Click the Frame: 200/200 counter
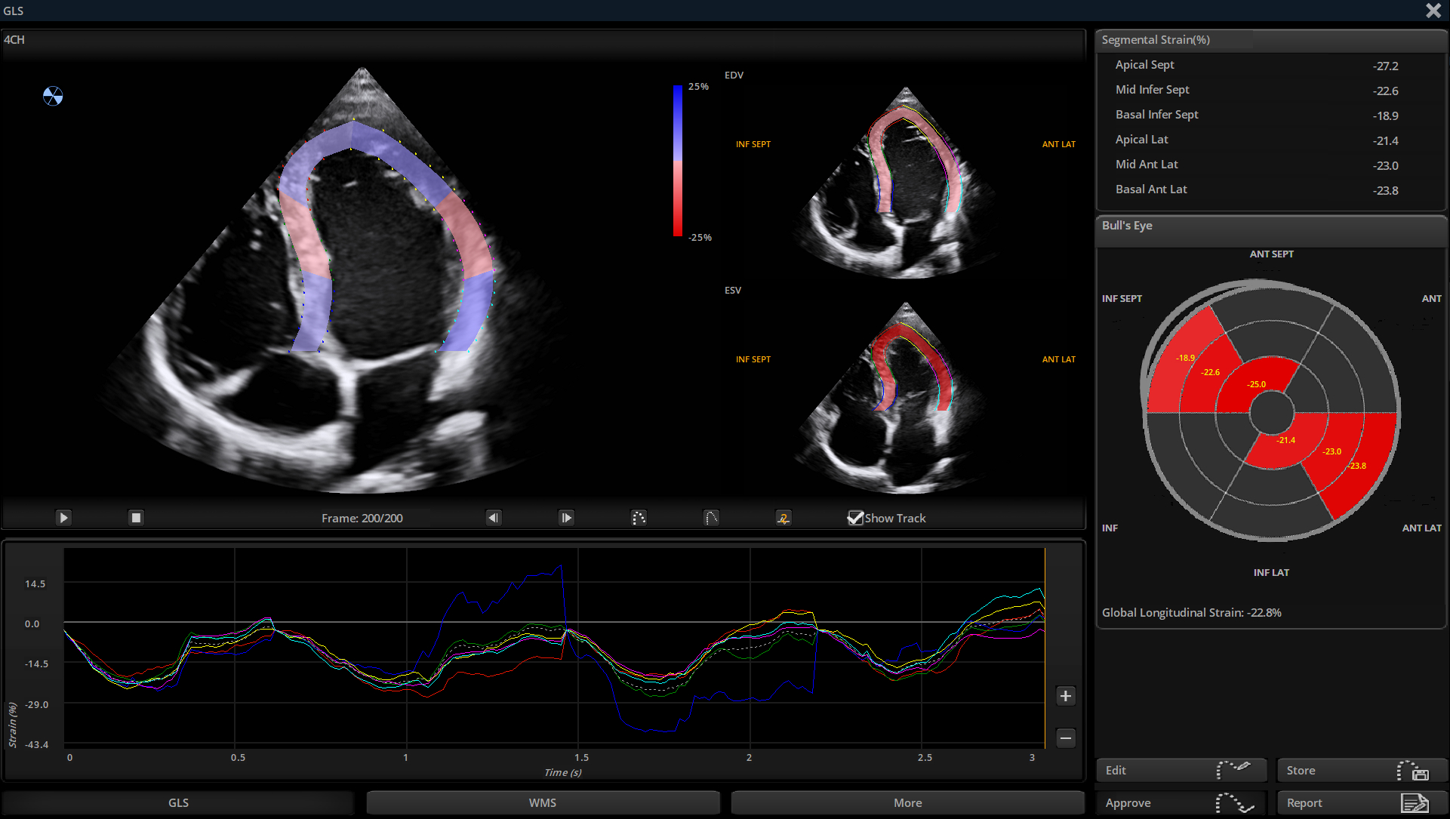This screenshot has width=1450, height=819. pos(362,518)
